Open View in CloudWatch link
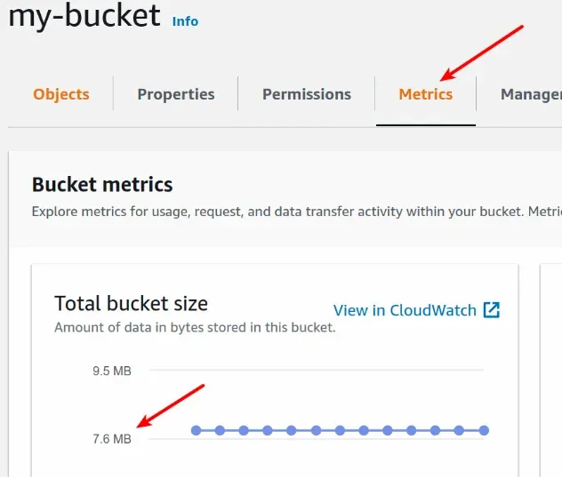The height and width of the screenshot is (479, 562). point(405,310)
